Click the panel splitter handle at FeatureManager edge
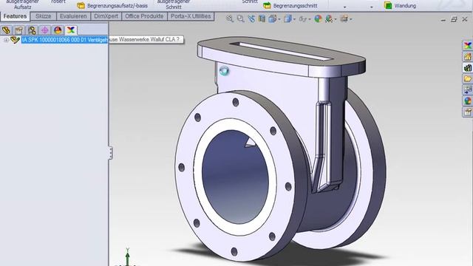 tap(111, 153)
